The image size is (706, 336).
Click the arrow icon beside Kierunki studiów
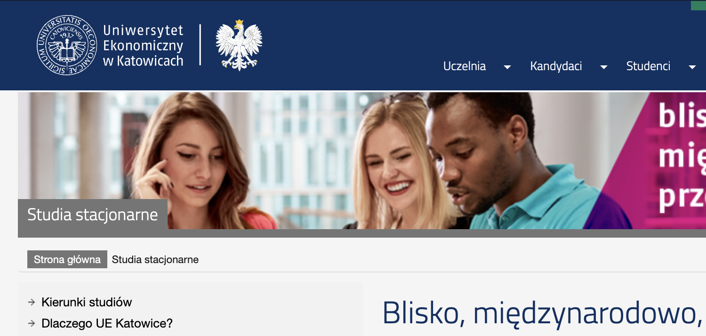pos(32,302)
